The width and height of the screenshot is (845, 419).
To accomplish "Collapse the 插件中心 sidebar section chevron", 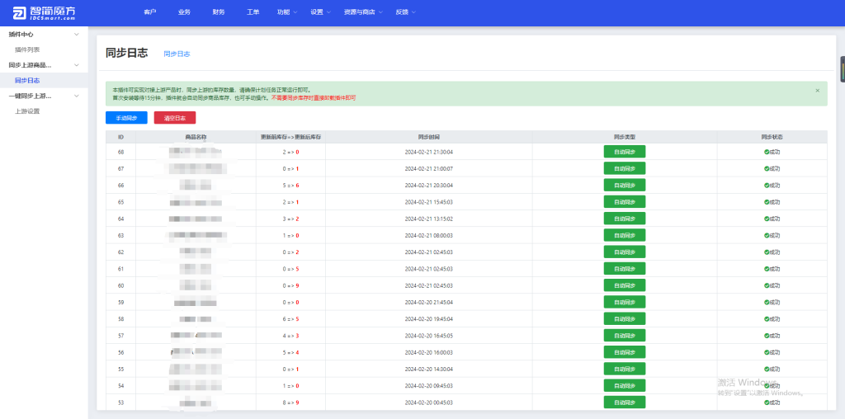I will pyautogui.click(x=77, y=35).
